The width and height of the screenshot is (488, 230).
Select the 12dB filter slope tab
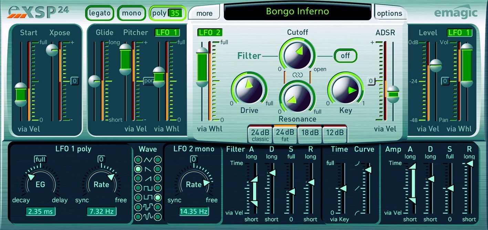335,133
